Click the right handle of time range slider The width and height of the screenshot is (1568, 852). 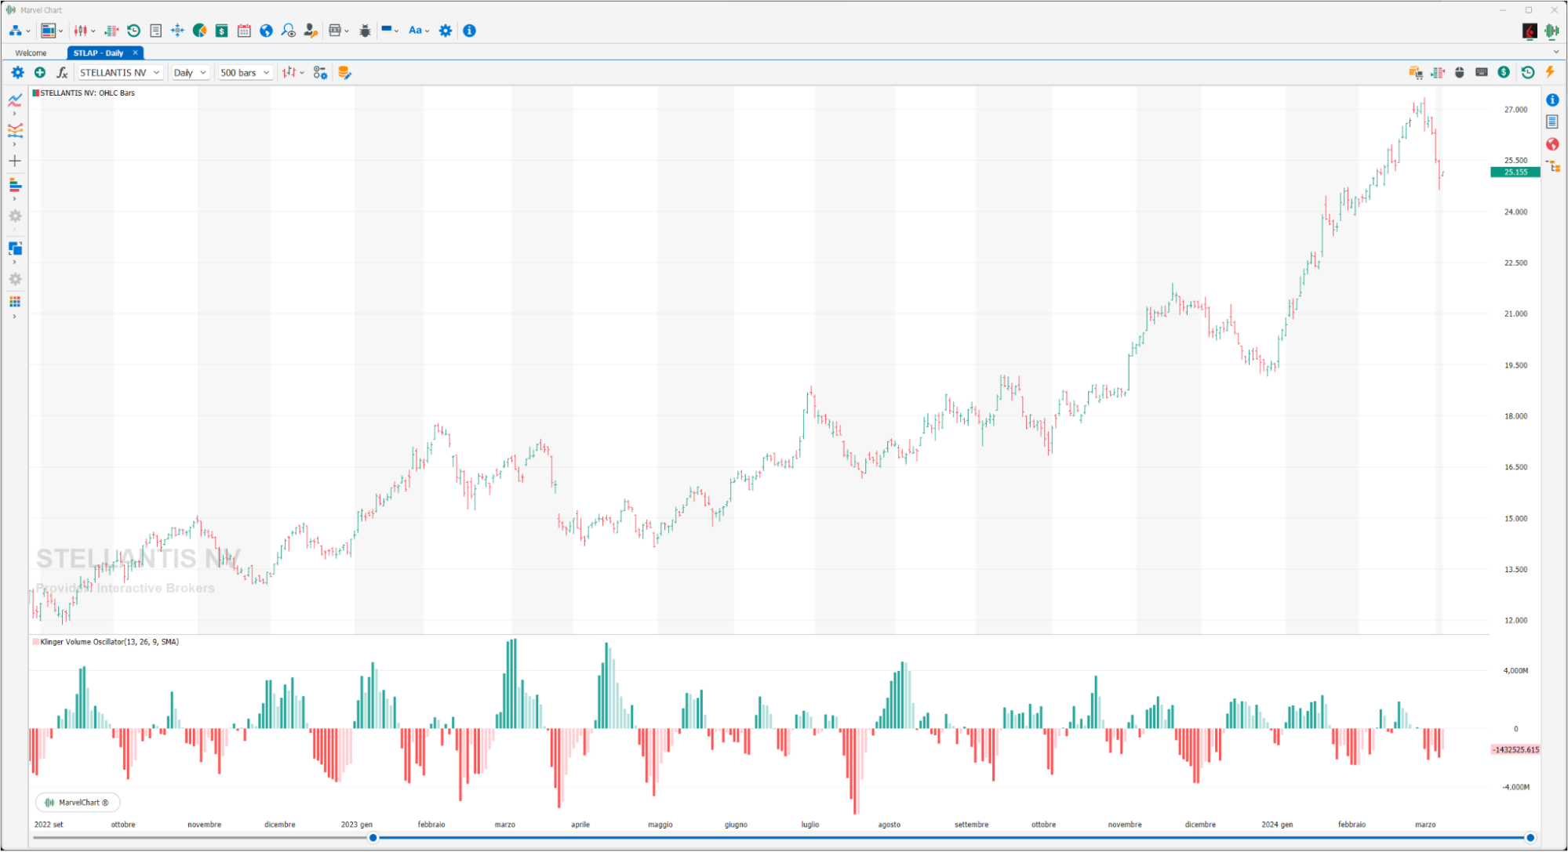click(1530, 838)
